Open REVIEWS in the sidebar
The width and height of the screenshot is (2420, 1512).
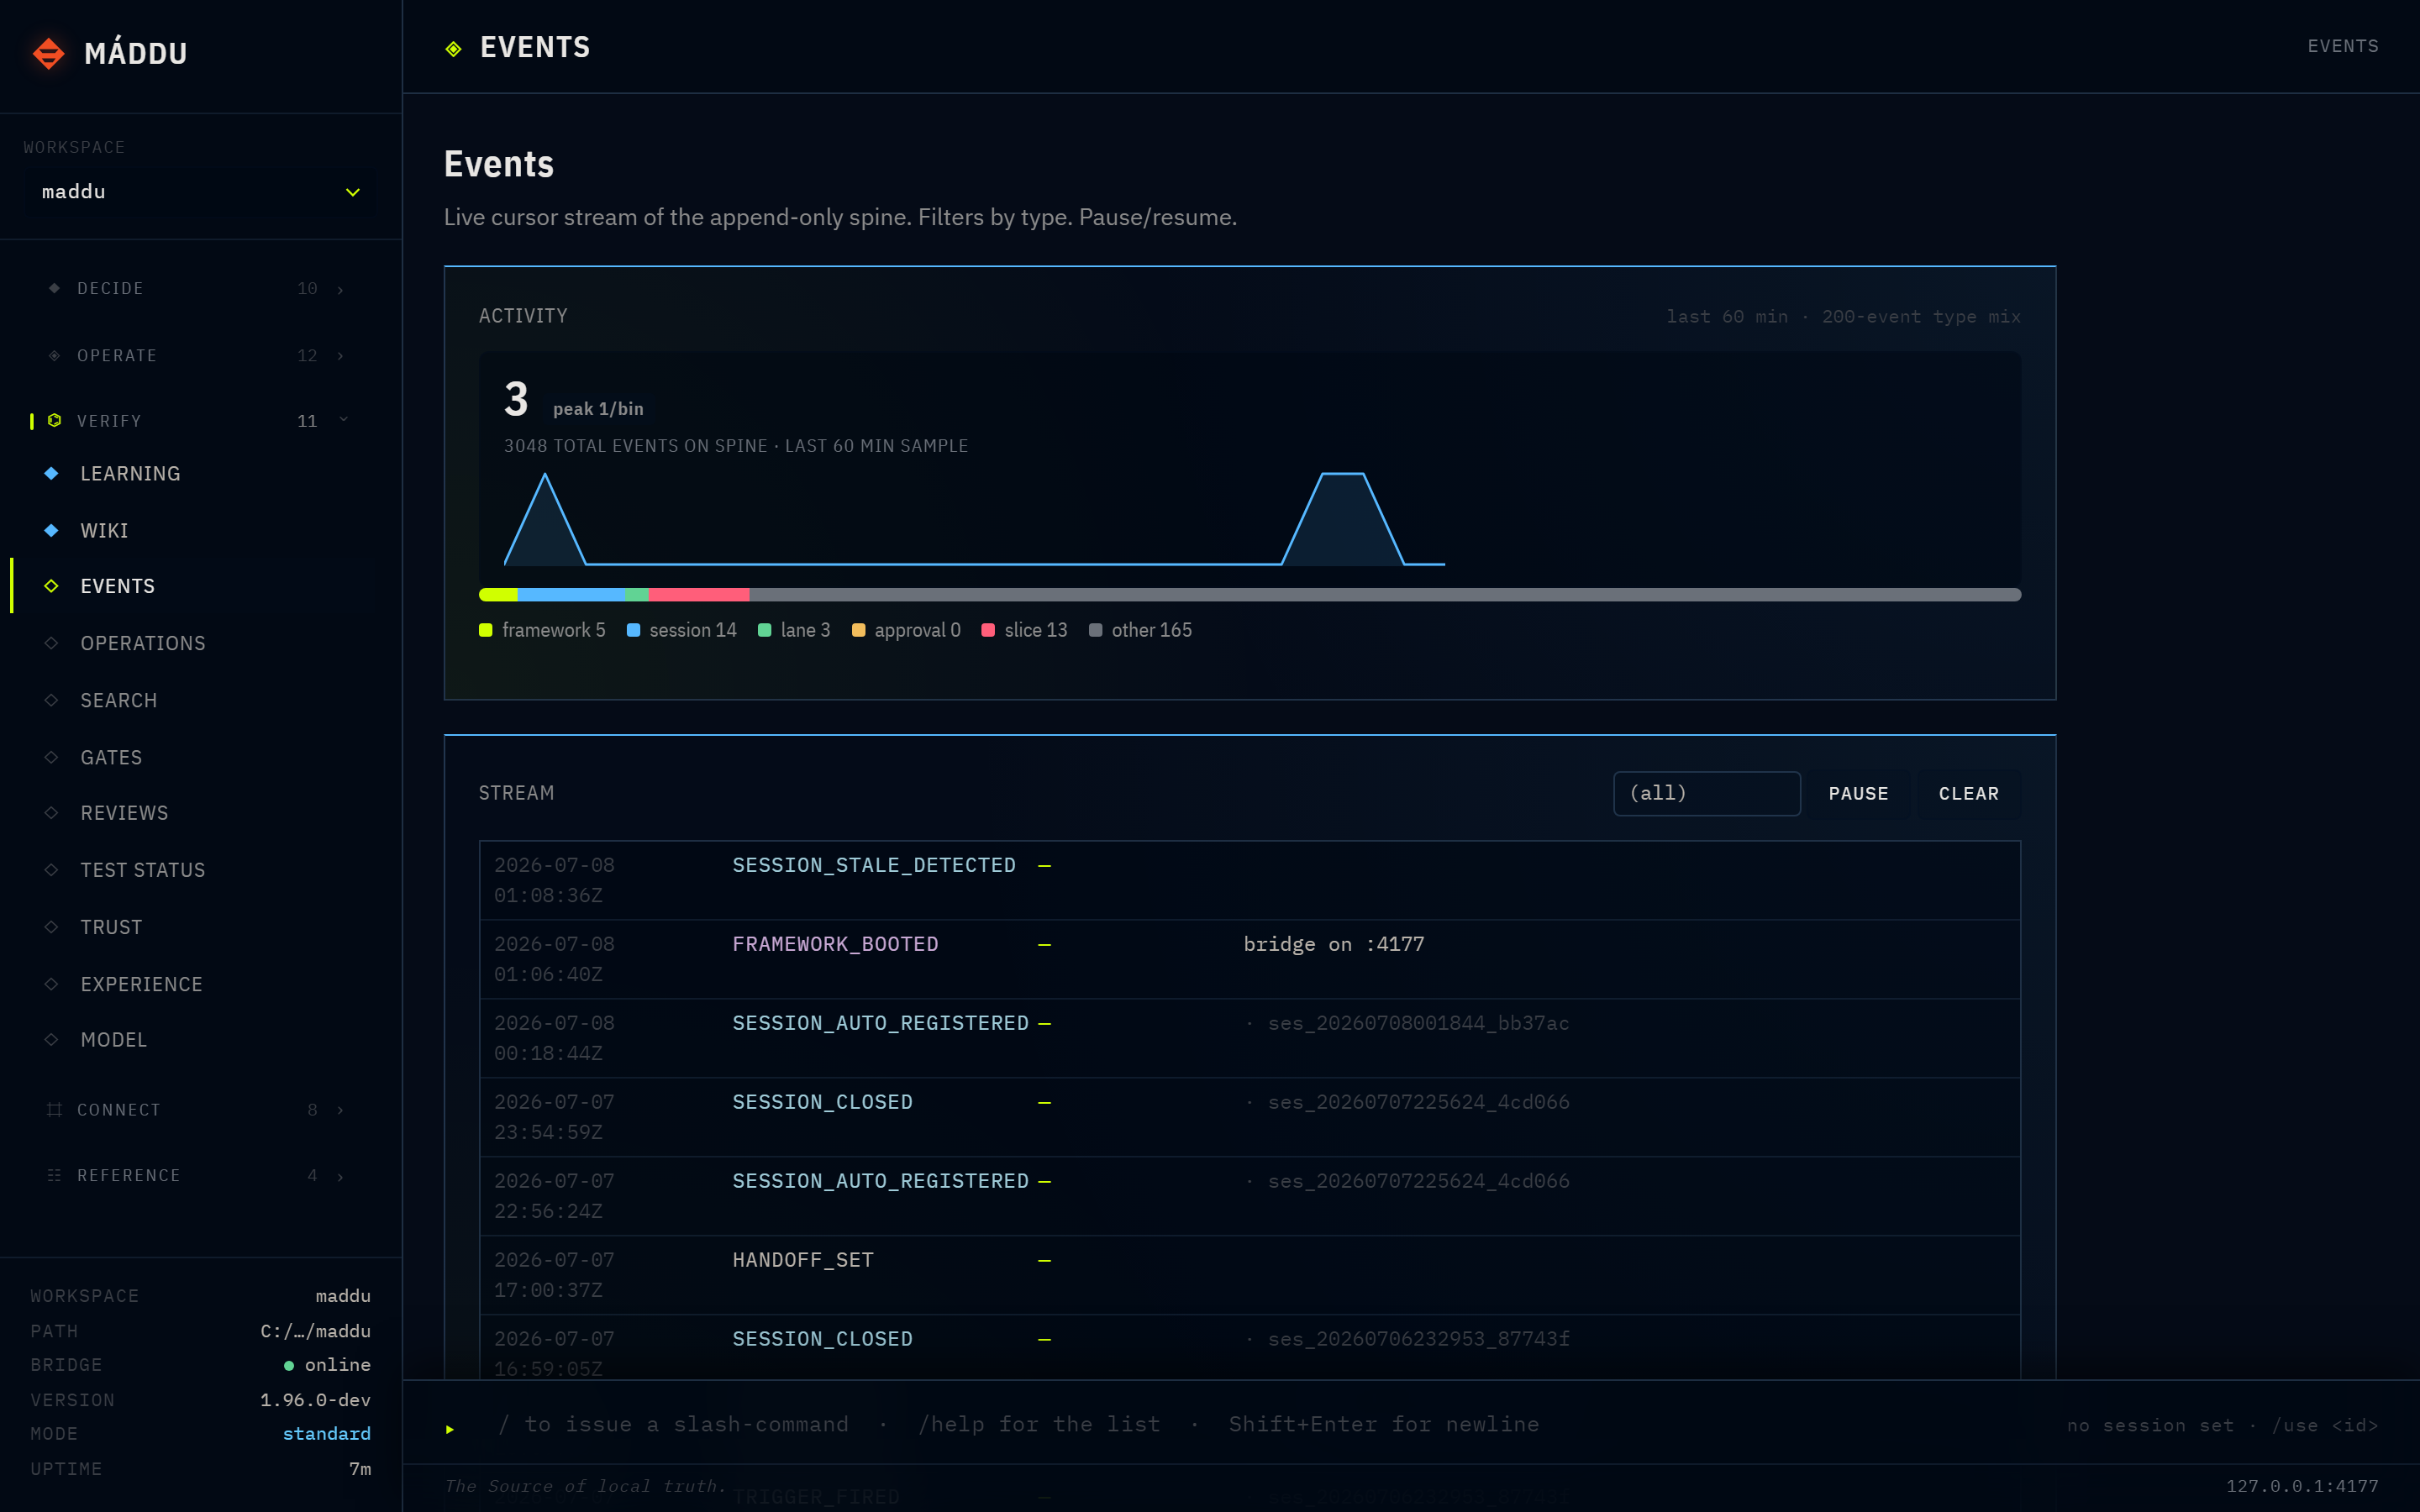tap(124, 814)
